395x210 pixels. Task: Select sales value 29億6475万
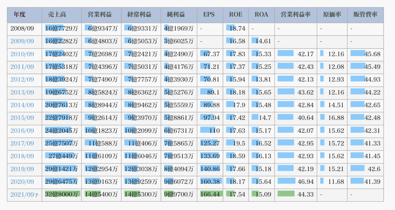click(61, 182)
